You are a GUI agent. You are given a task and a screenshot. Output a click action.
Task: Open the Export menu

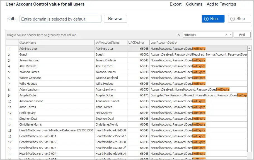[175, 4]
